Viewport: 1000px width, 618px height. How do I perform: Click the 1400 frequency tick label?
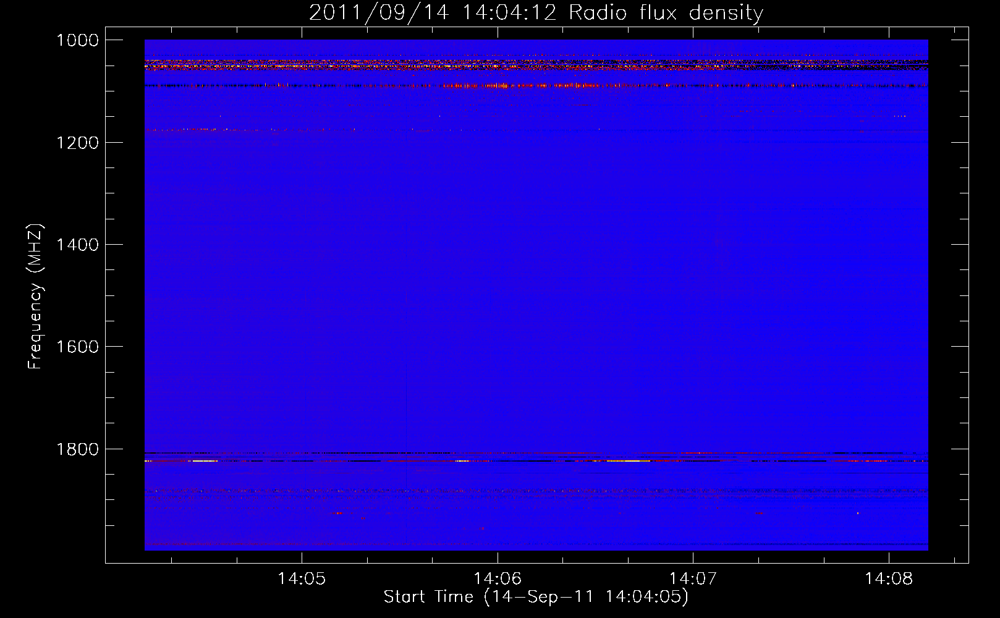coord(78,245)
